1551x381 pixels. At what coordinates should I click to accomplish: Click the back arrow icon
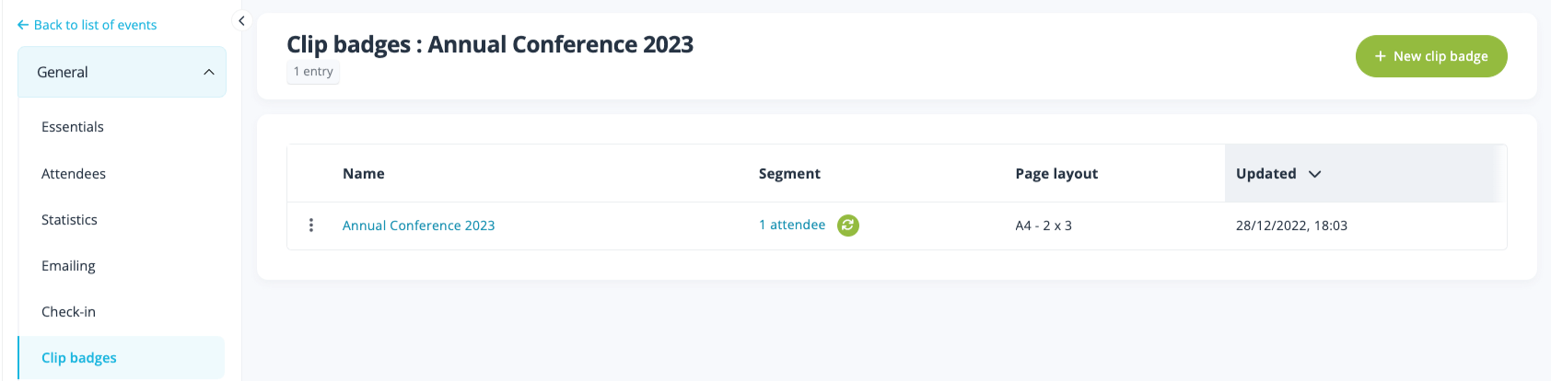coord(23,25)
